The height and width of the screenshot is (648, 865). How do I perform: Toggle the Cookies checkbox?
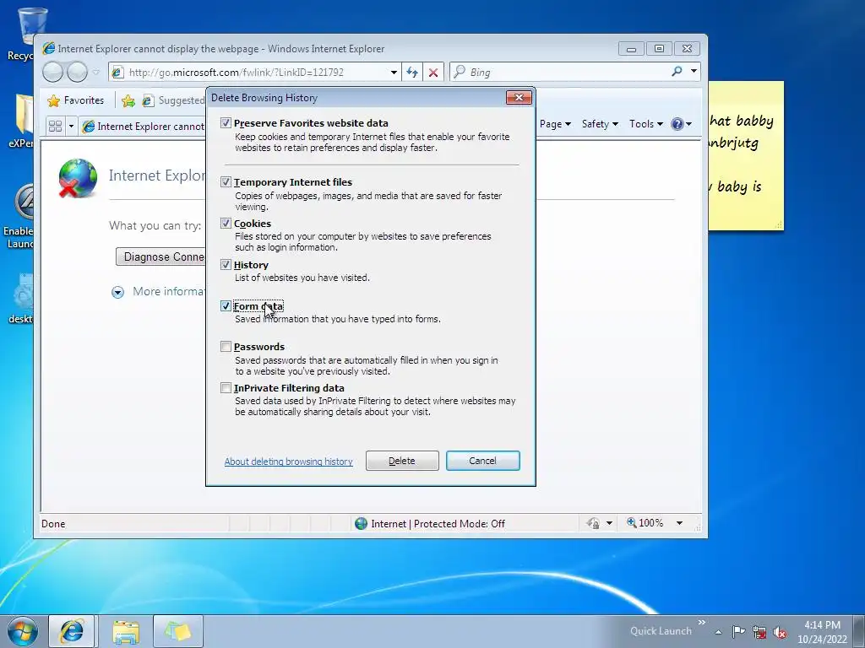click(x=226, y=223)
